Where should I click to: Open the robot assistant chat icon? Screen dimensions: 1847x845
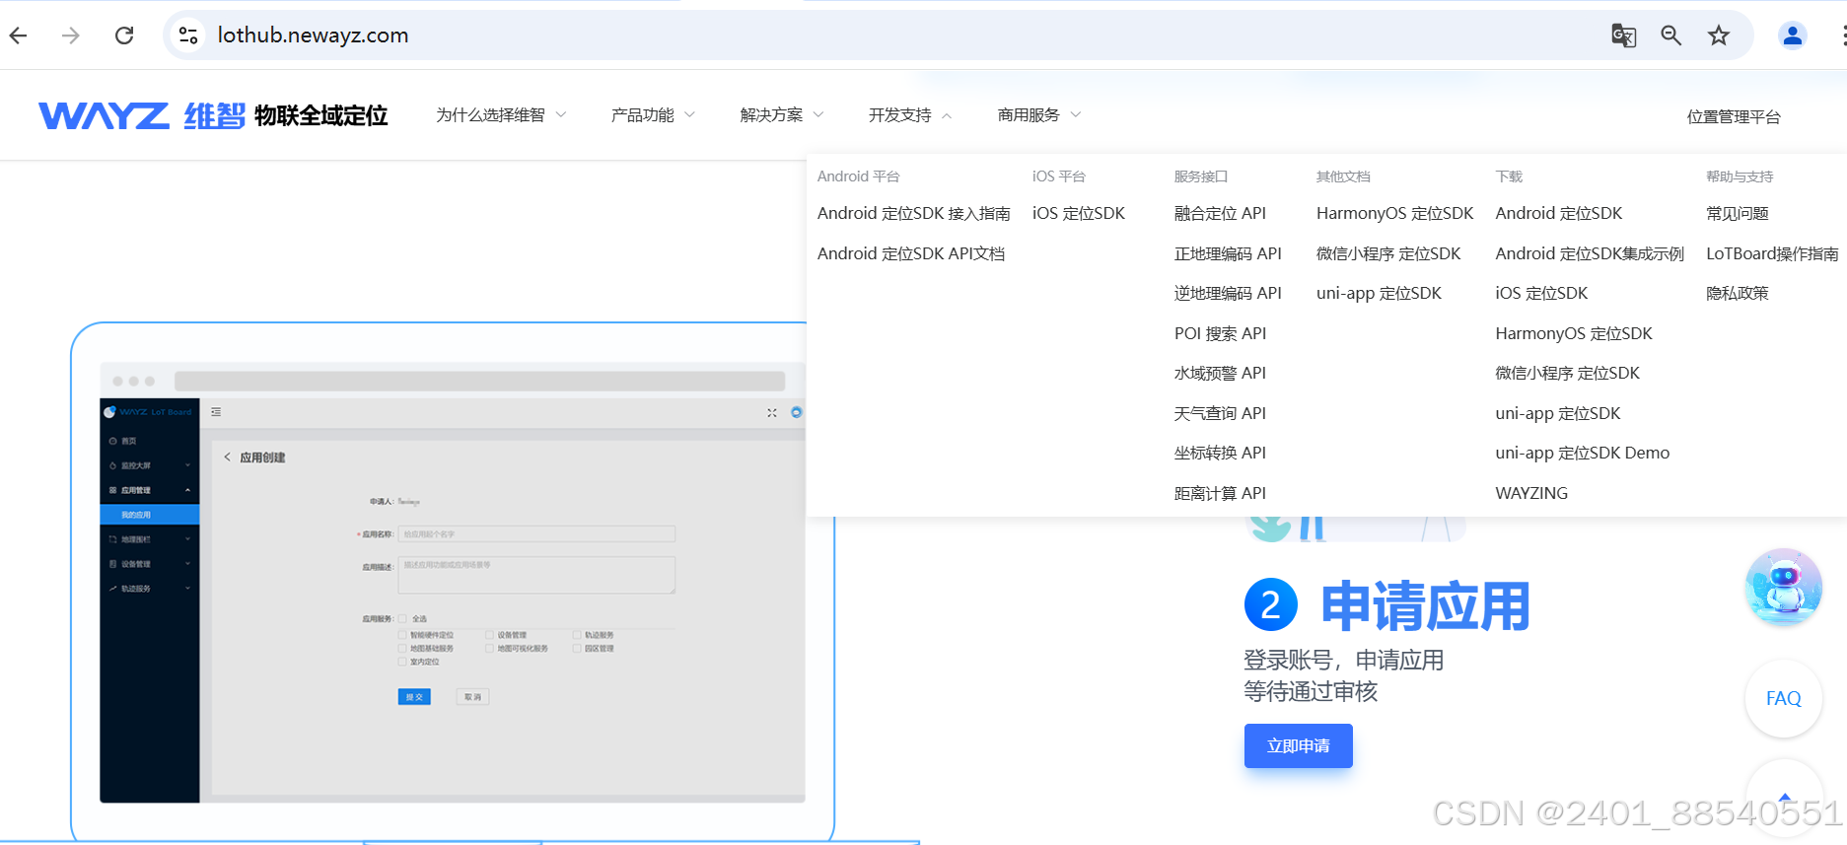tap(1783, 587)
